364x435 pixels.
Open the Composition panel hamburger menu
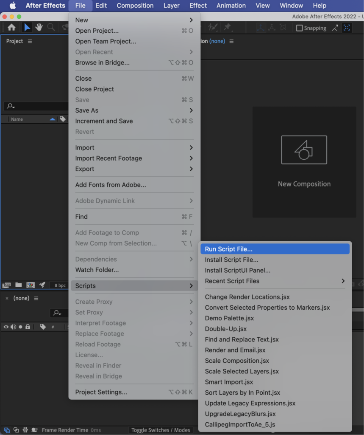coord(231,41)
